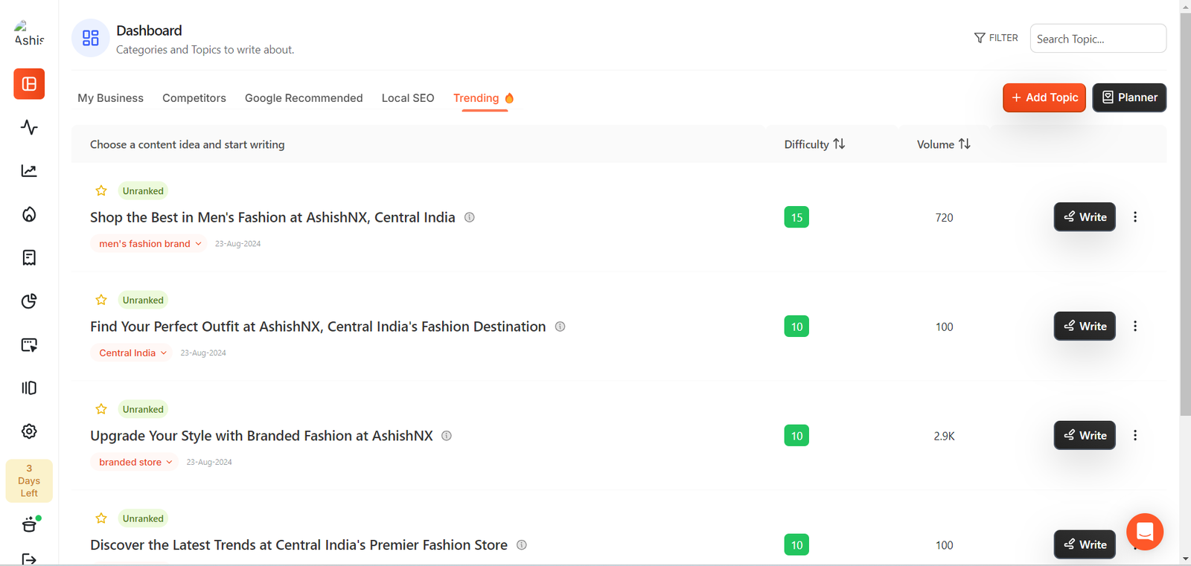Image resolution: width=1191 pixels, height=566 pixels.
Task: Open the dashboard panel icon in sidebar
Action: point(29,84)
